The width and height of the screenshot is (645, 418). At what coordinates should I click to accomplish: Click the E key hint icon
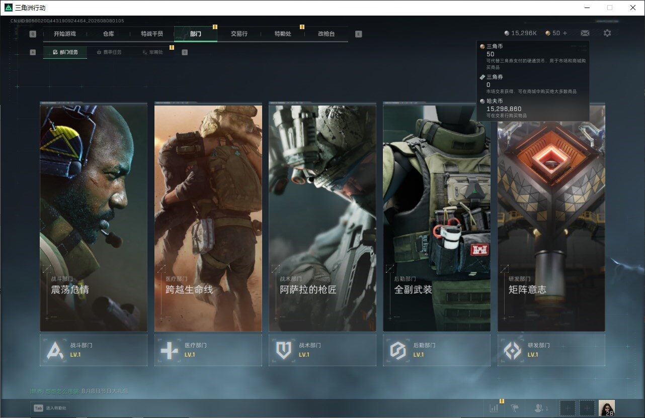click(x=358, y=34)
